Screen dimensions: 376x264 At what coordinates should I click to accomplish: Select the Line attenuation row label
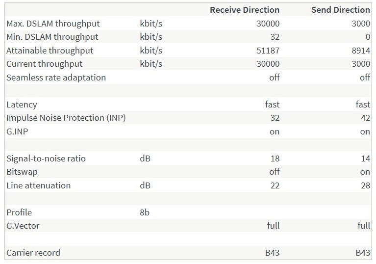(x=38, y=185)
